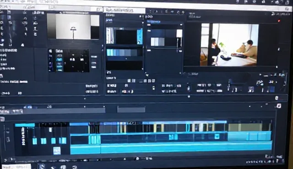The image size is (293, 169).
Task: Open the first pinned app in the taskbar
Action: pos(41,167)
